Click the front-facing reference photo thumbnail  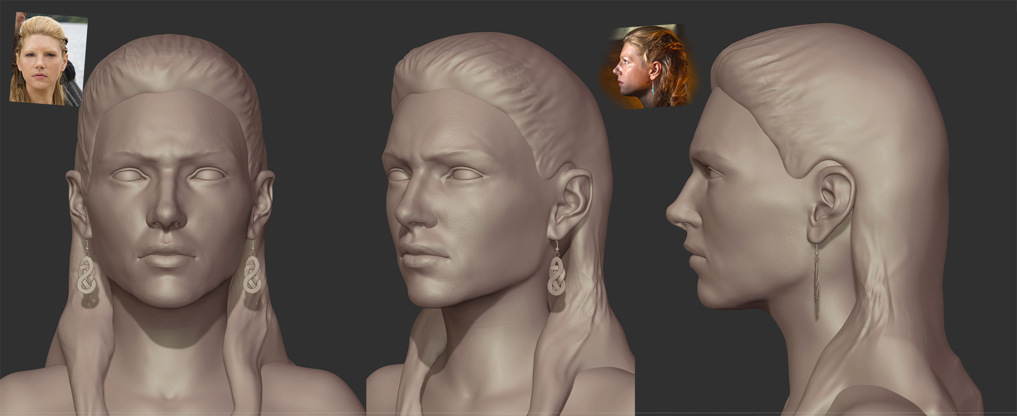(49, 59)
